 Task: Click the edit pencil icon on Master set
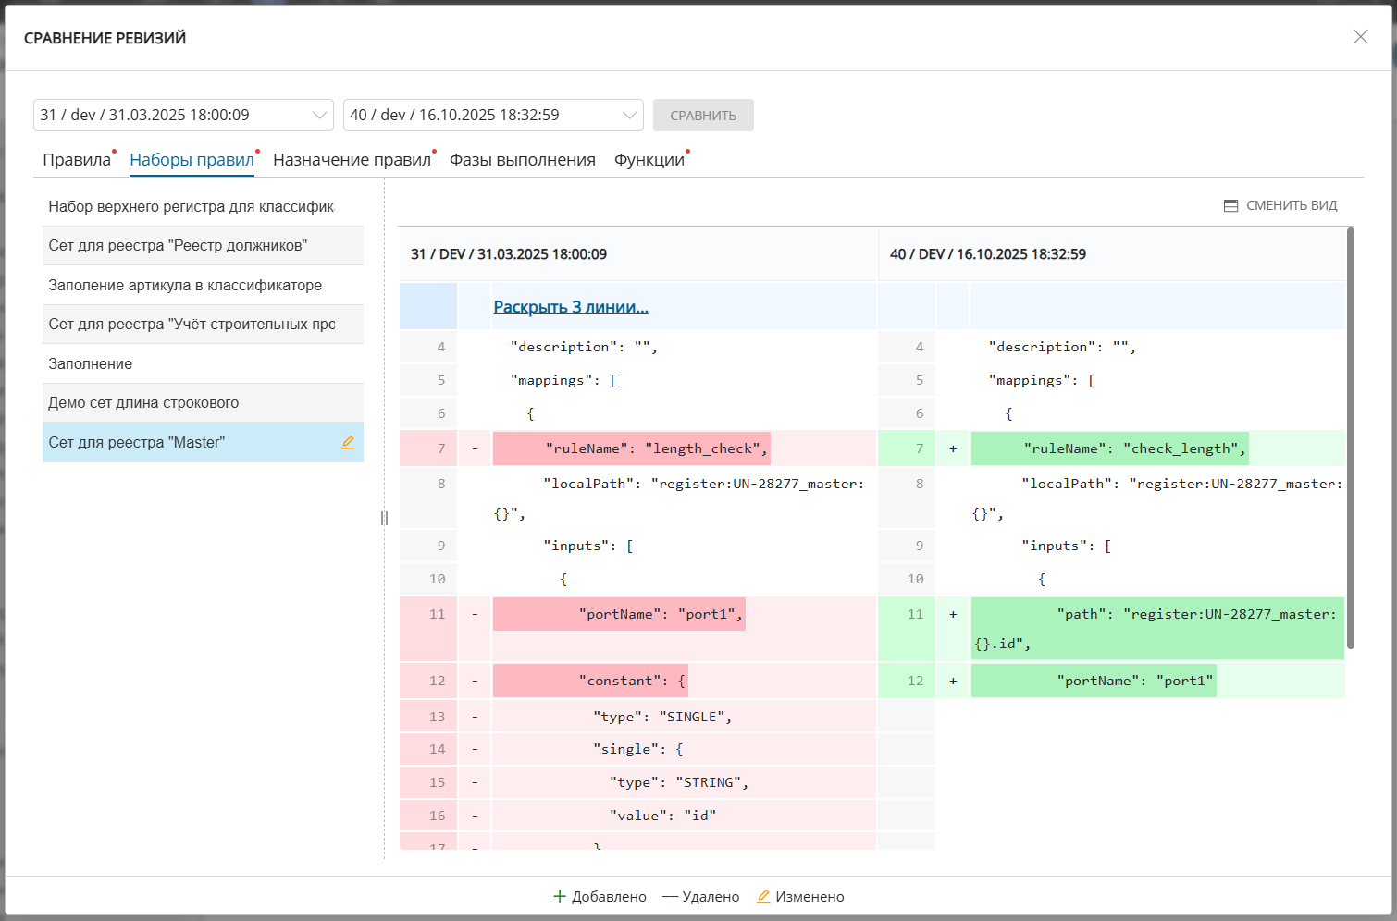pos(348,443)
